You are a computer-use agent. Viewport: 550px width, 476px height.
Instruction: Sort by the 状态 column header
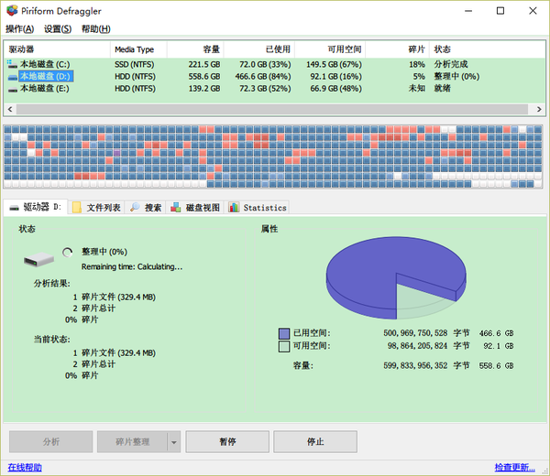click(x=488, y=49)
